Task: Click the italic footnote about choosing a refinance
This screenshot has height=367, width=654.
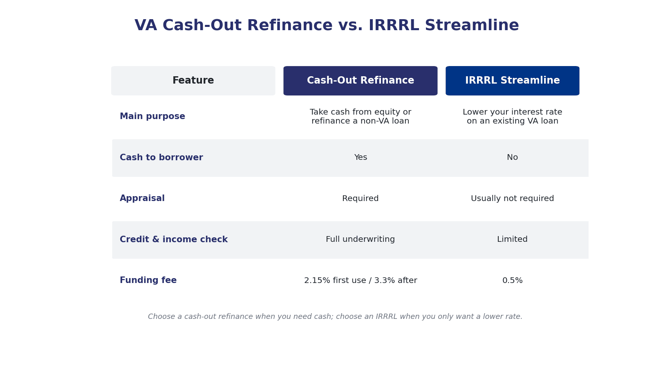Action: coord(335,317)
